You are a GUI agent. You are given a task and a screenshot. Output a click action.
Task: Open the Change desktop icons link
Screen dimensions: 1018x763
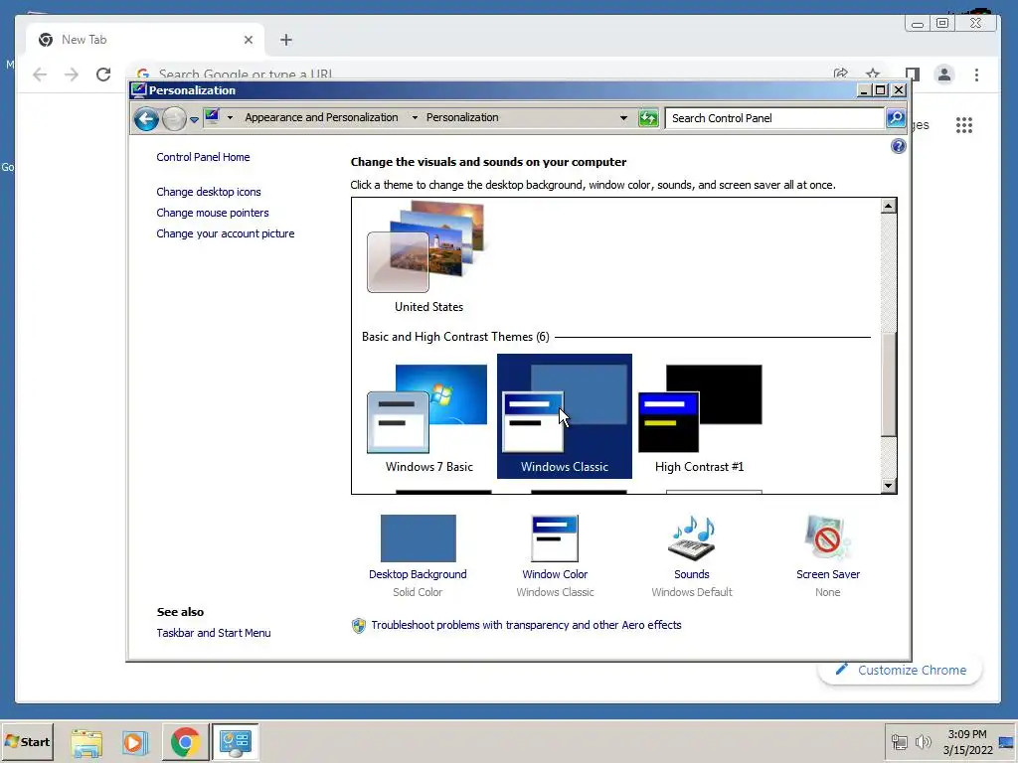click(209, 192)
